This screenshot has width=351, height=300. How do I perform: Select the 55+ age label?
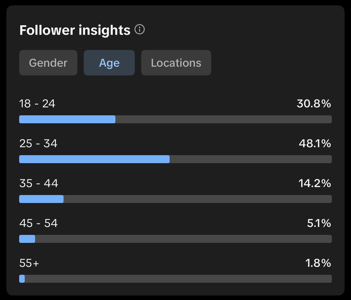pos(29,263)
